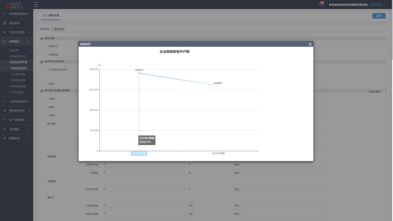Click the 手机银行 现有开户数 input field

144,189
